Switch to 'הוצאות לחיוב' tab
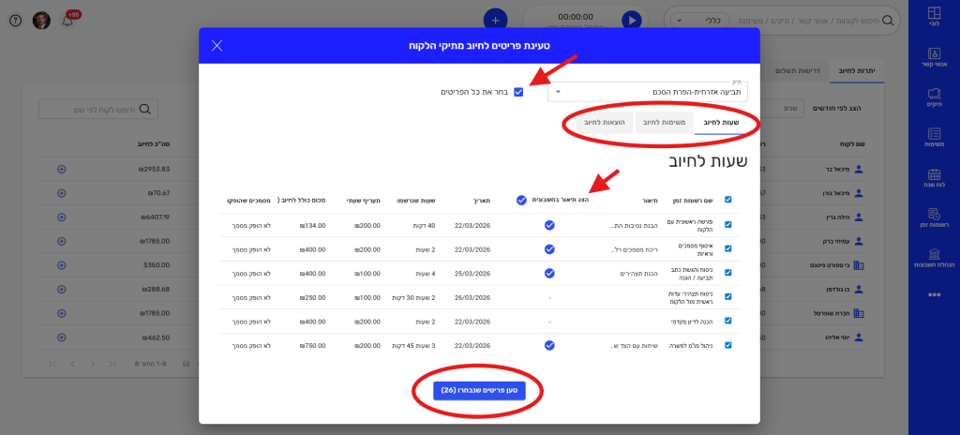This screenshot has height=435, width=960. tap(600, 123)
